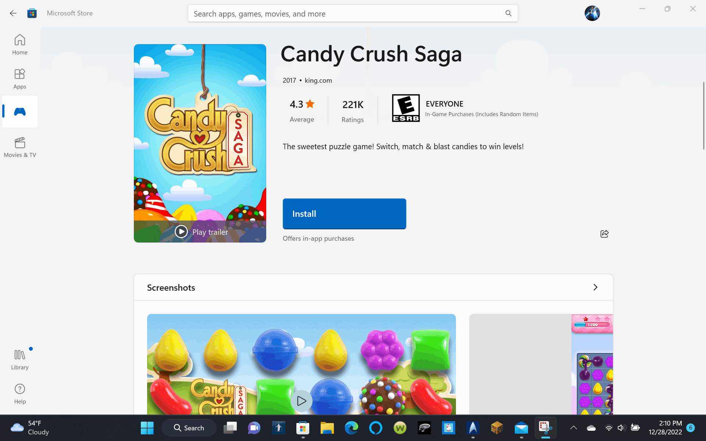Image resolution: width=706 pixels, height=441 pixels.
Task: Click the screenshot gameplay video thumbnail
Action: tap(302, 401)
